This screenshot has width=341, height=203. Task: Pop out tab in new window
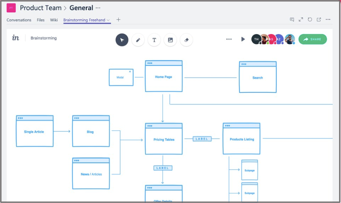pyautogui.click(x=319, y=19)
